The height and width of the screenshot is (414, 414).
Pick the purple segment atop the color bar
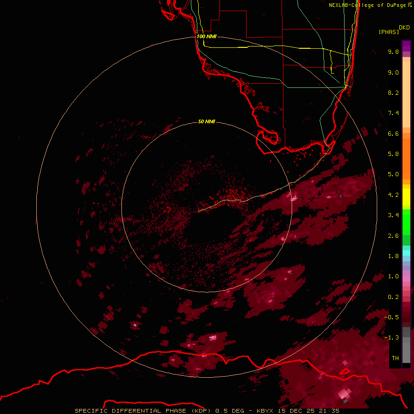[x=406, y=46]
